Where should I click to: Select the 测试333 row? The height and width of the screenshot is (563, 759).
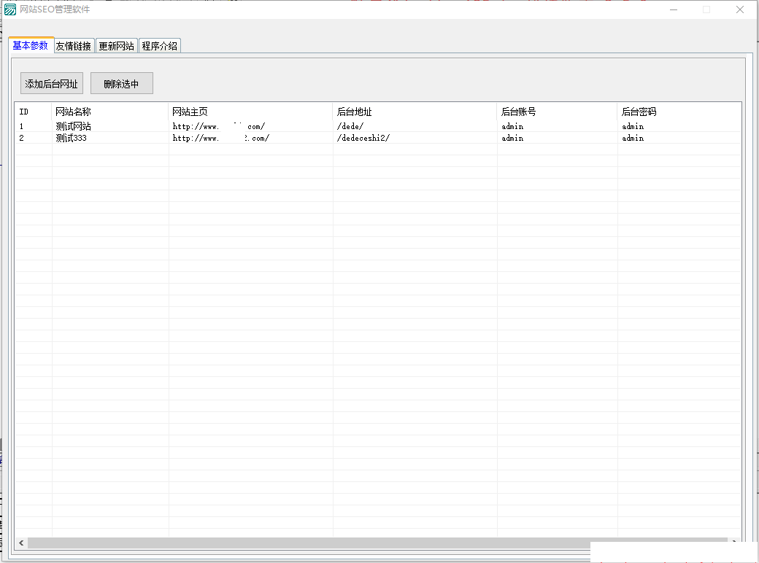coord(72,138)
